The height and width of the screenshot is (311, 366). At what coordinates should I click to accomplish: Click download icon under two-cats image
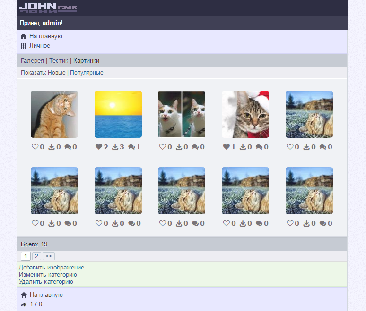click(x=179, y=147)
